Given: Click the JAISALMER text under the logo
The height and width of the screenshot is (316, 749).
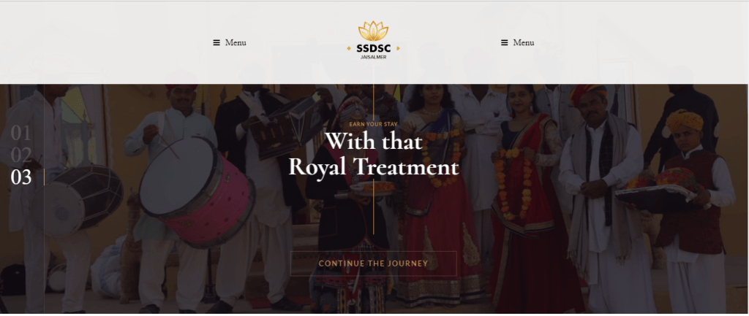Looking at the screenshot, I should pos(374,58).
